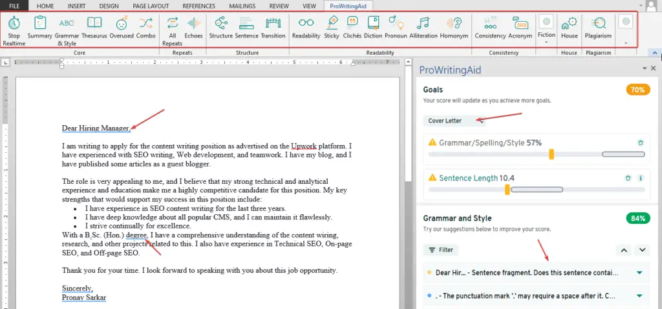The image size is (662, 309).
Task: Go to next suggestion with down arrow
Action: point(642,250)
